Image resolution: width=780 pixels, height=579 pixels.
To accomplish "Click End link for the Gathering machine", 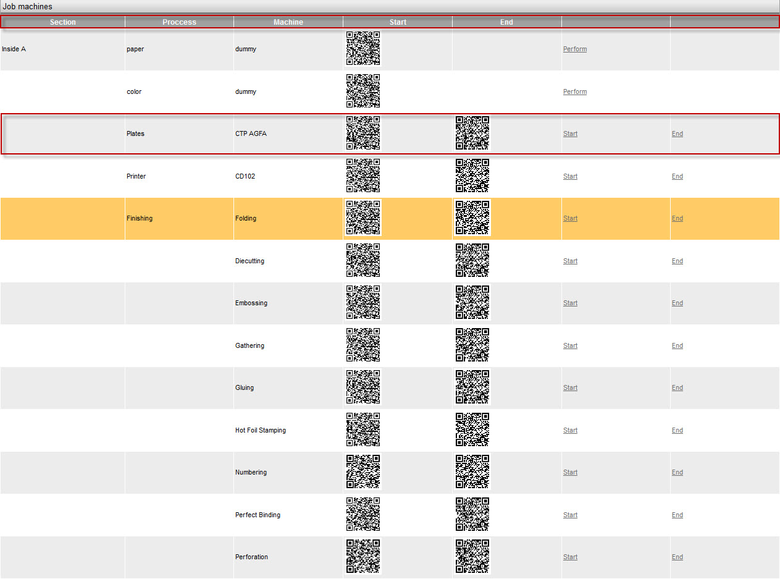I will [x=677, y=345].
